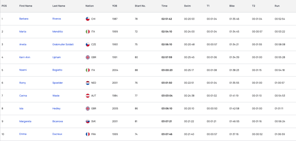Click the Austria flag icon

pos(88,96)
